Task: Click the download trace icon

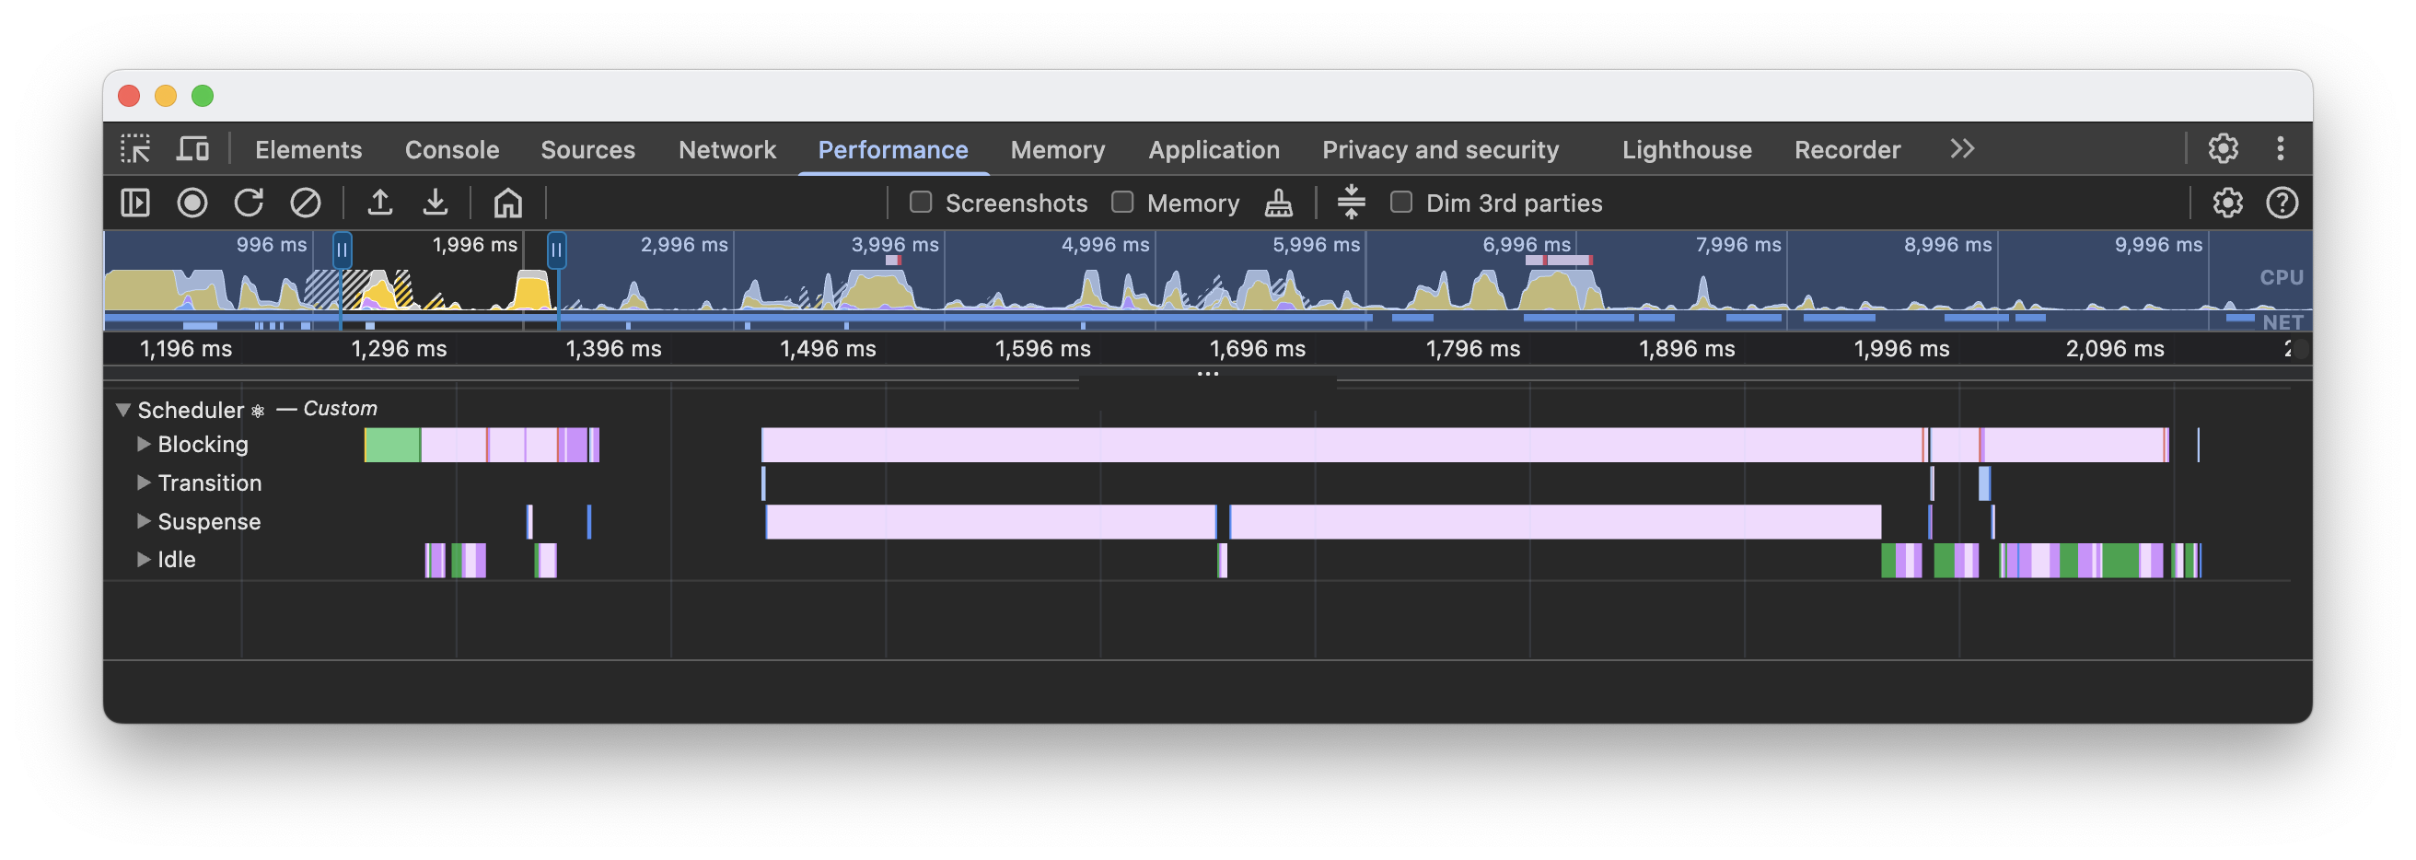Action: pyautogui.click(x=436, y=203)
